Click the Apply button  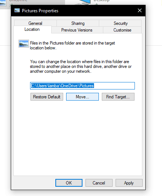click(129, 183)
